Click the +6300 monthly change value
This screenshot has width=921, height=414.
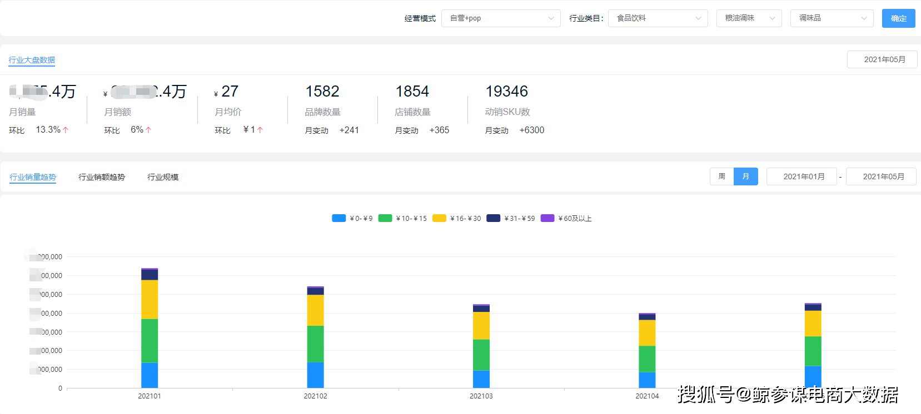532,130
